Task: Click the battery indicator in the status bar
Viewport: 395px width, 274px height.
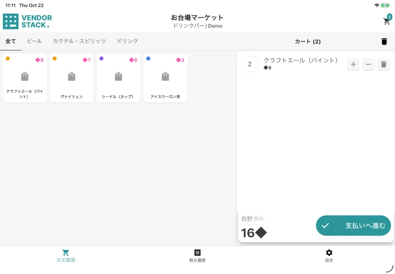Action: [385, 5]
